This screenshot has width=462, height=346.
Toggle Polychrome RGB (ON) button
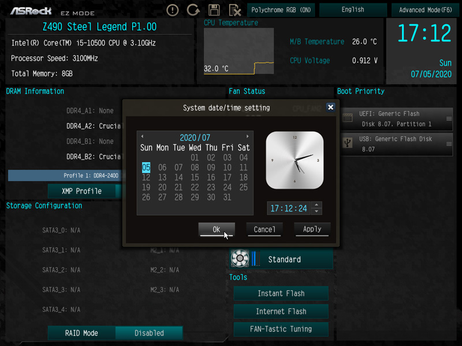pos(281,10)
